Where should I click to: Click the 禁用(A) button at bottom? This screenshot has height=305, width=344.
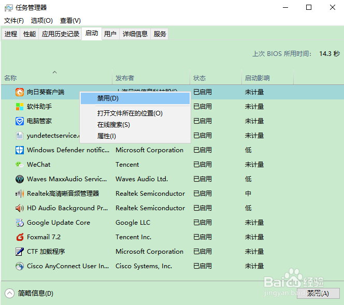(x=318, y=294)
